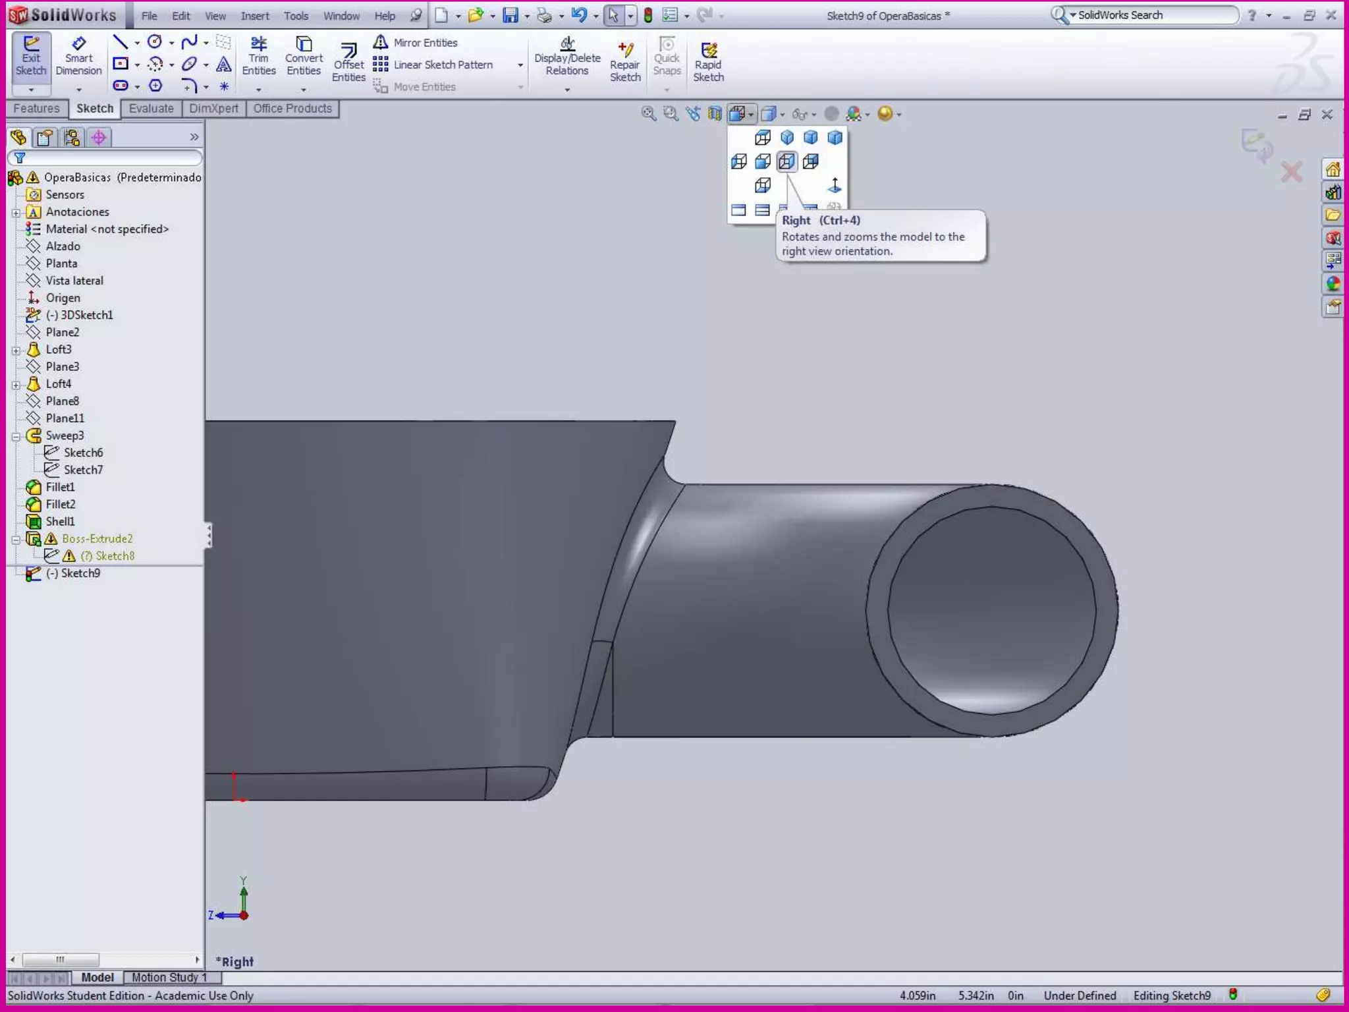Toggle the Quick Snaps button
Viewport: 1349px width, 1012px height.
pos(667,58)
